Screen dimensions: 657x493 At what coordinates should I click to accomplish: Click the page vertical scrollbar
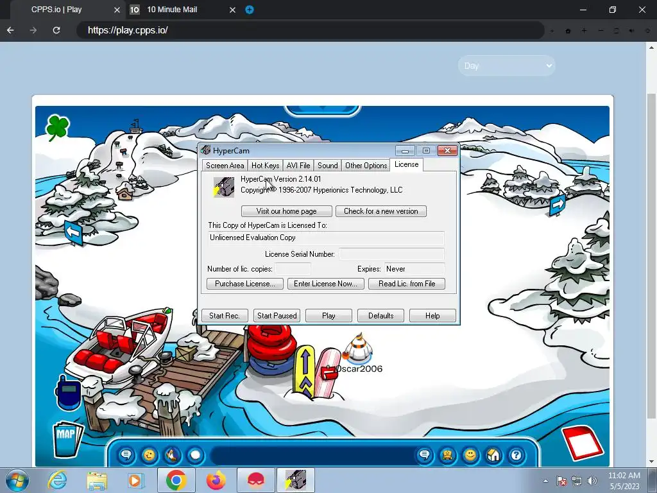coord(652,255)
